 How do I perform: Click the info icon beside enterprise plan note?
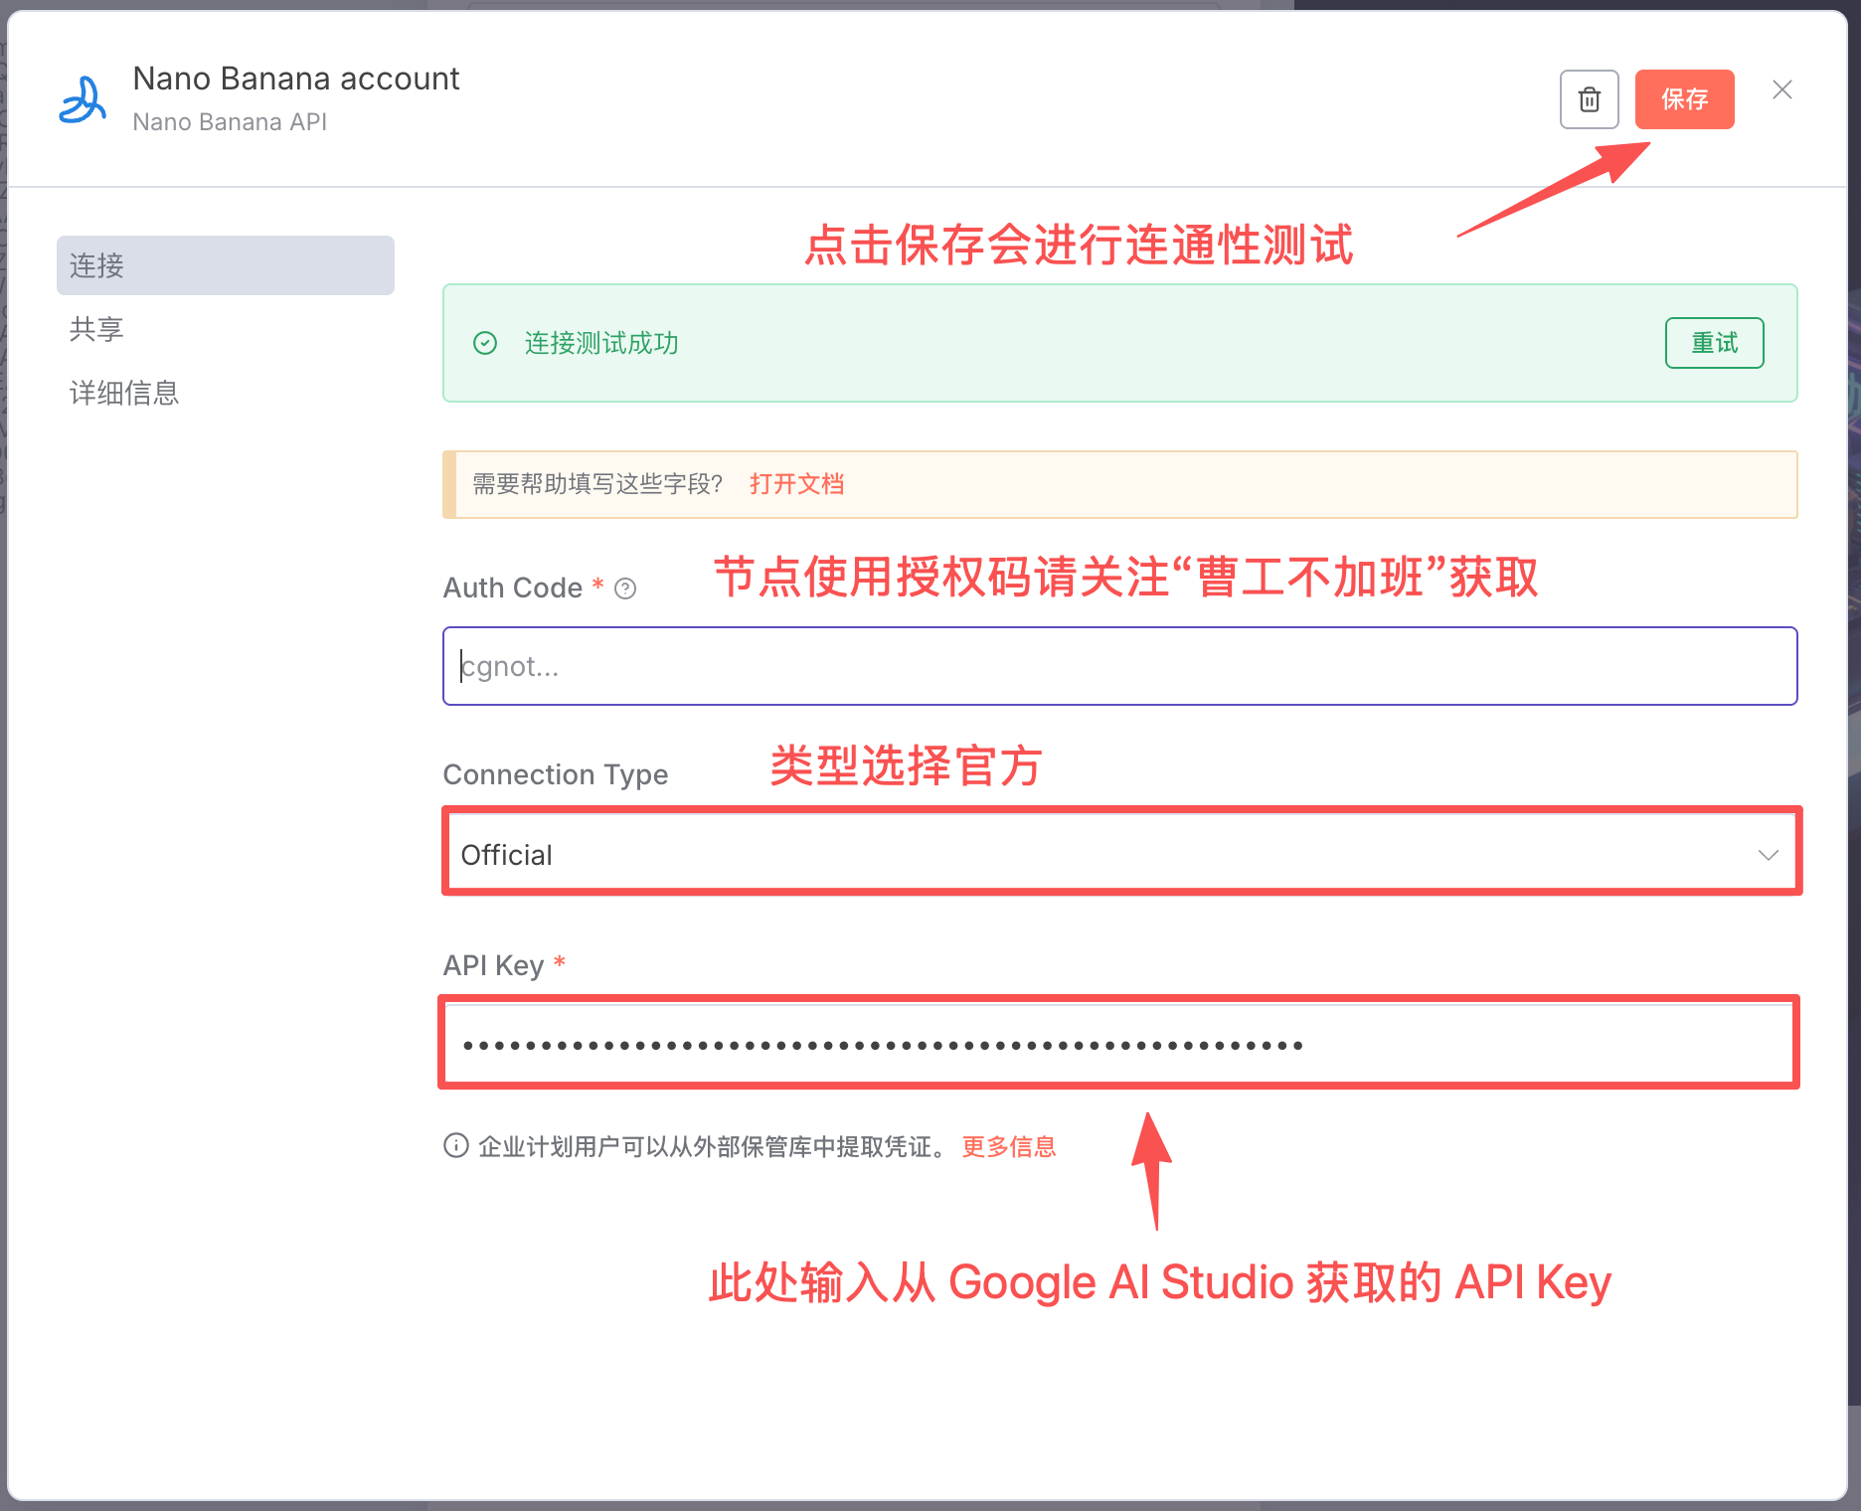[x=455, y=1146]
